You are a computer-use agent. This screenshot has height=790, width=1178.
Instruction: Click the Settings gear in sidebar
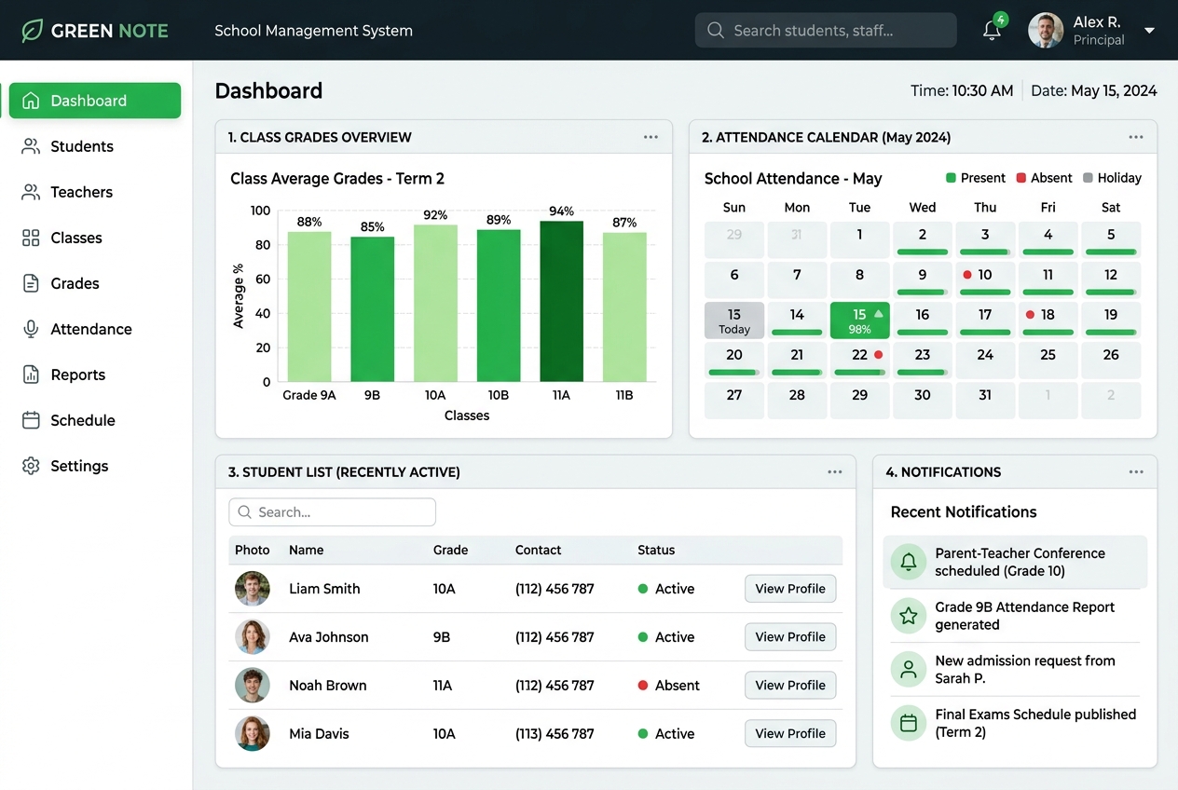point(31,466)
